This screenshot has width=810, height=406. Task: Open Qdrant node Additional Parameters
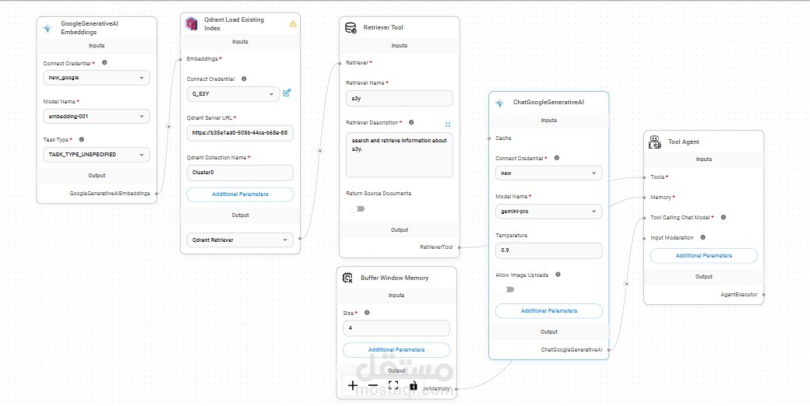click(240, 194)
